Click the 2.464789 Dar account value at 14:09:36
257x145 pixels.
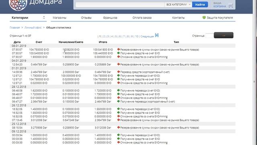39,72
